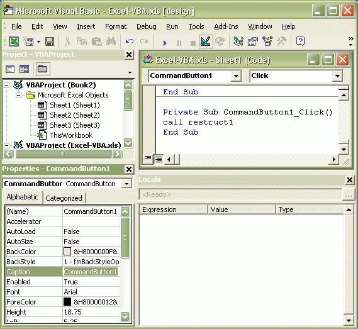
Task: Click the Undo arrow icon
Action: click(130, 42)
